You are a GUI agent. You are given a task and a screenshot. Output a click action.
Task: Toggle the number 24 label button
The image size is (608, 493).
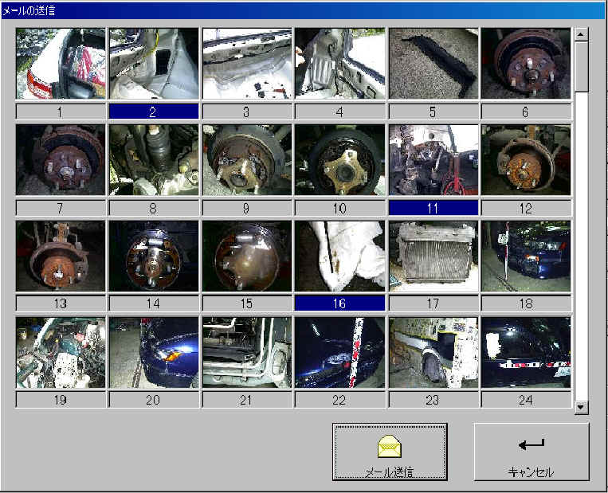click(x=526, y=400)
